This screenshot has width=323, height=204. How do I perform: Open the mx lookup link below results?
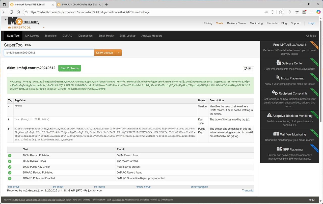(x=100, y=187)
